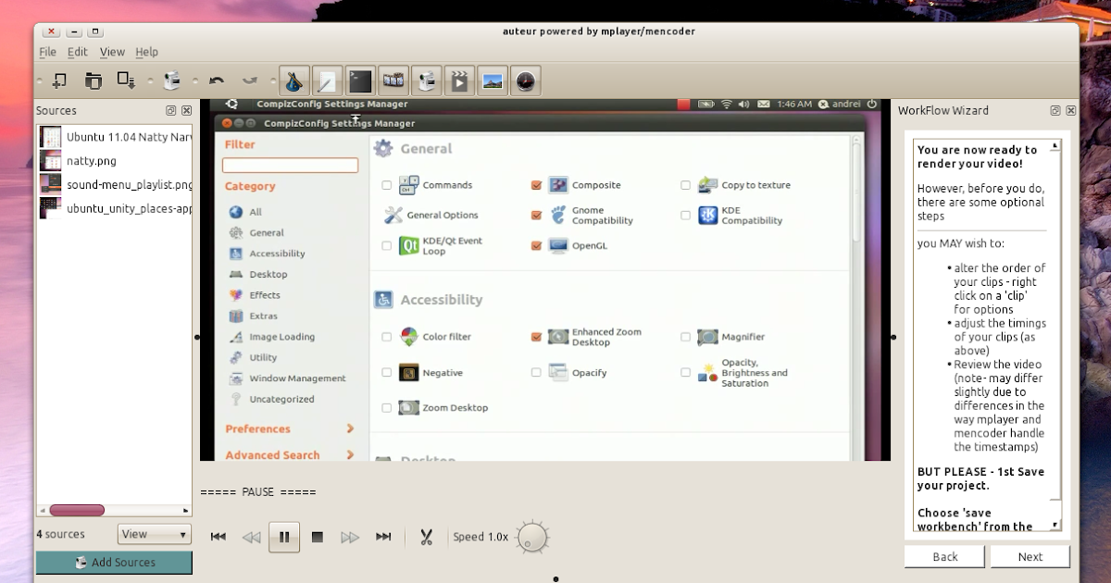Image resolution: width=1111 pixels, height=583 pixels.
Task: Click the landscape picture toolbar button
Action: point(493,81)
